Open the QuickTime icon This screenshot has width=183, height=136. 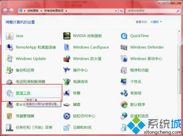pyautogui.click(x=124, y=36)
